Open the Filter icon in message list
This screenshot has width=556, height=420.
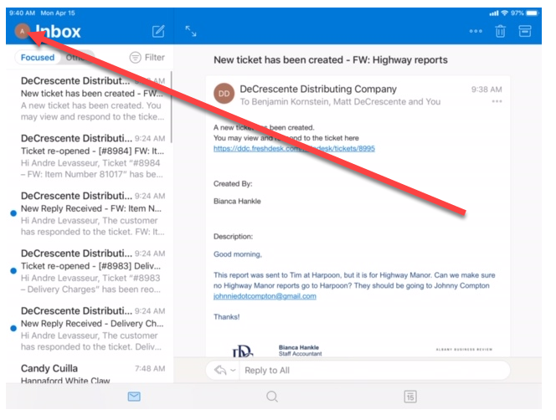(135, 58)
